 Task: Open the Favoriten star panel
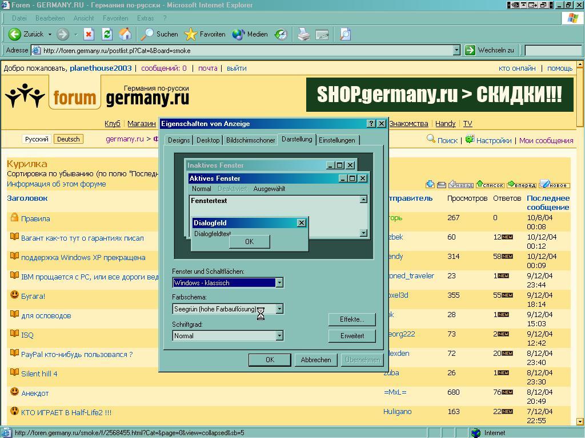pyautogui.click(x=205, y=34)
